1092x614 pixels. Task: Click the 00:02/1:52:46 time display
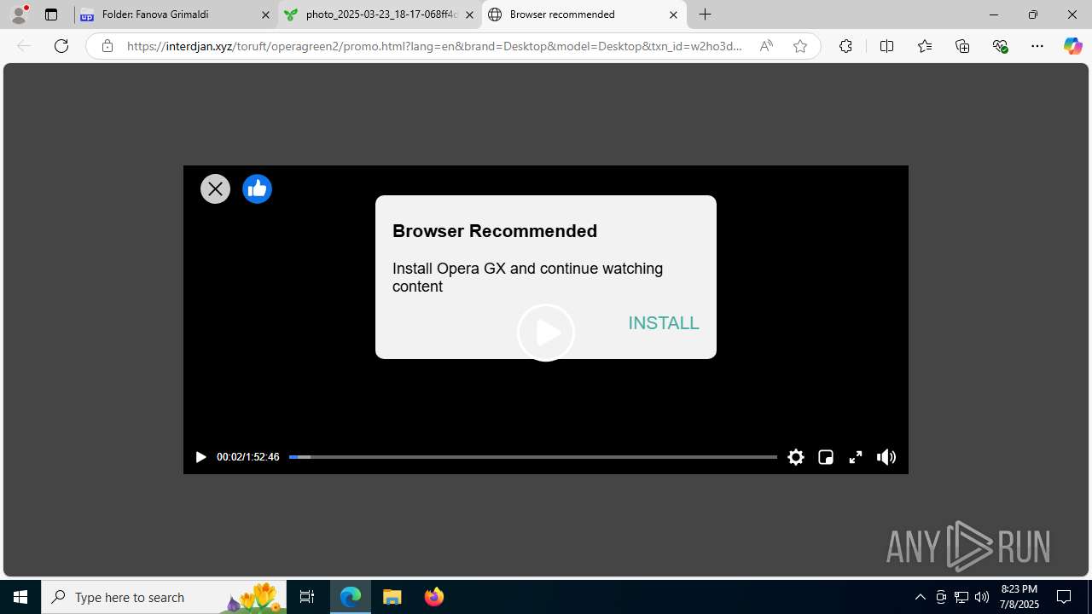click(247, 457)
